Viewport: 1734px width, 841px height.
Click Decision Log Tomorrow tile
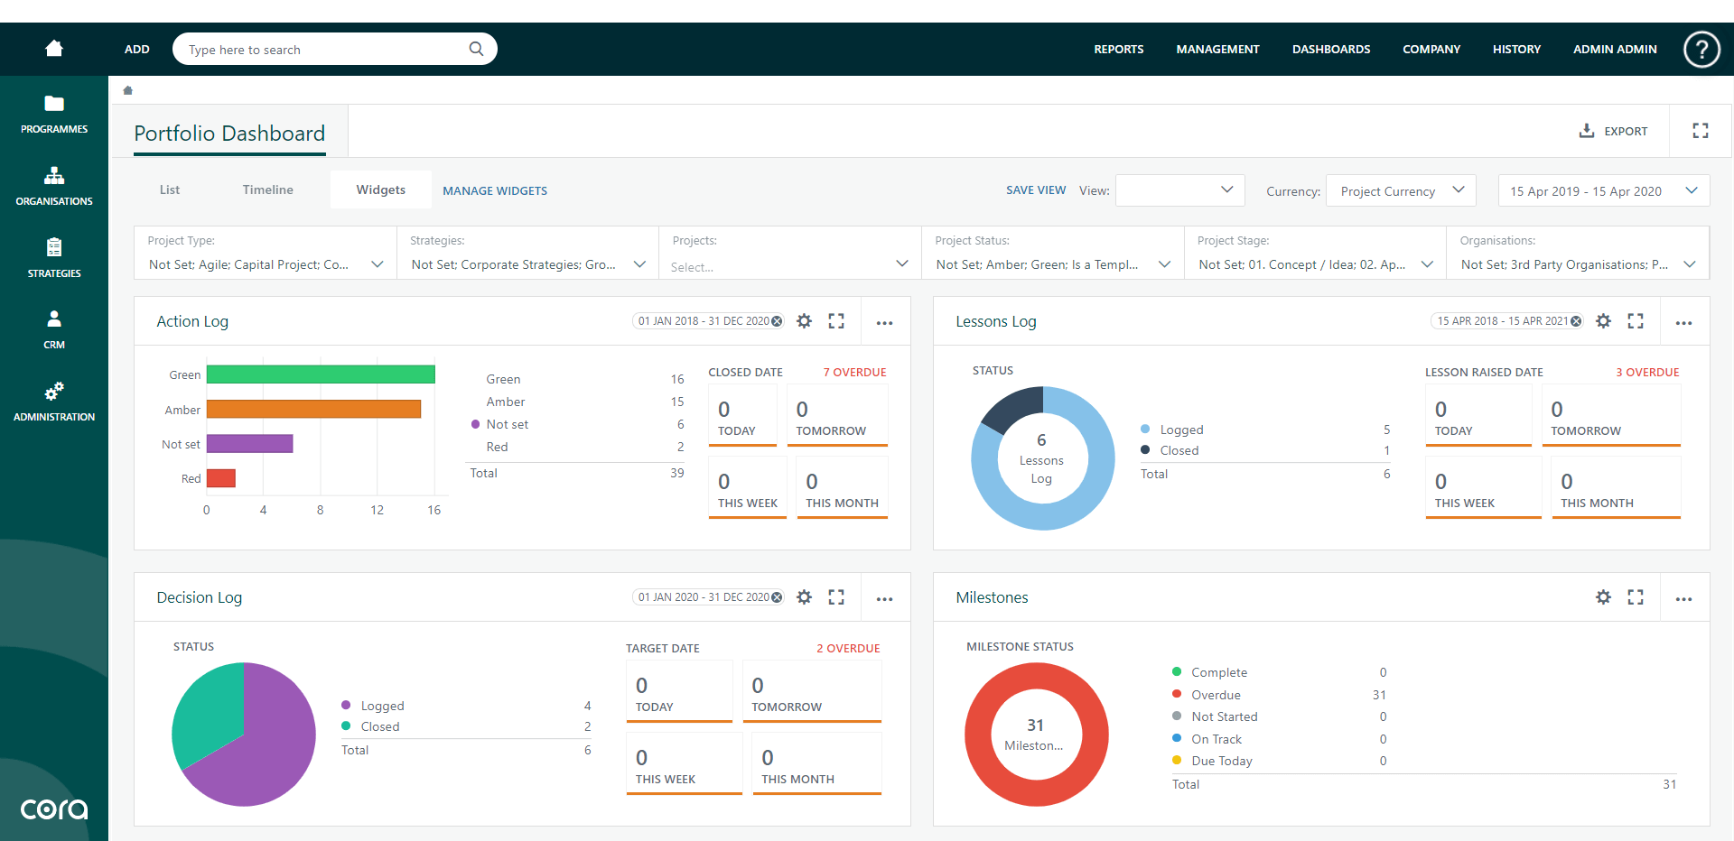(812, 692)
